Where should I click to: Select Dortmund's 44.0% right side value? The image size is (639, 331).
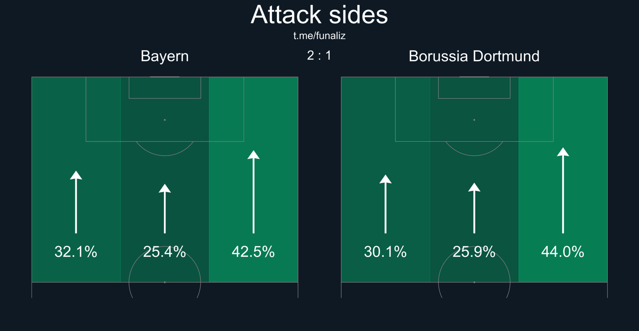(x=563, y=252)
